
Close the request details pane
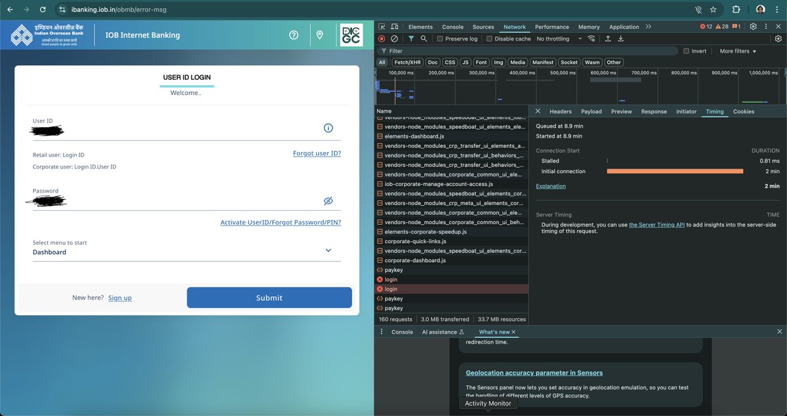[x=538, y=111]
